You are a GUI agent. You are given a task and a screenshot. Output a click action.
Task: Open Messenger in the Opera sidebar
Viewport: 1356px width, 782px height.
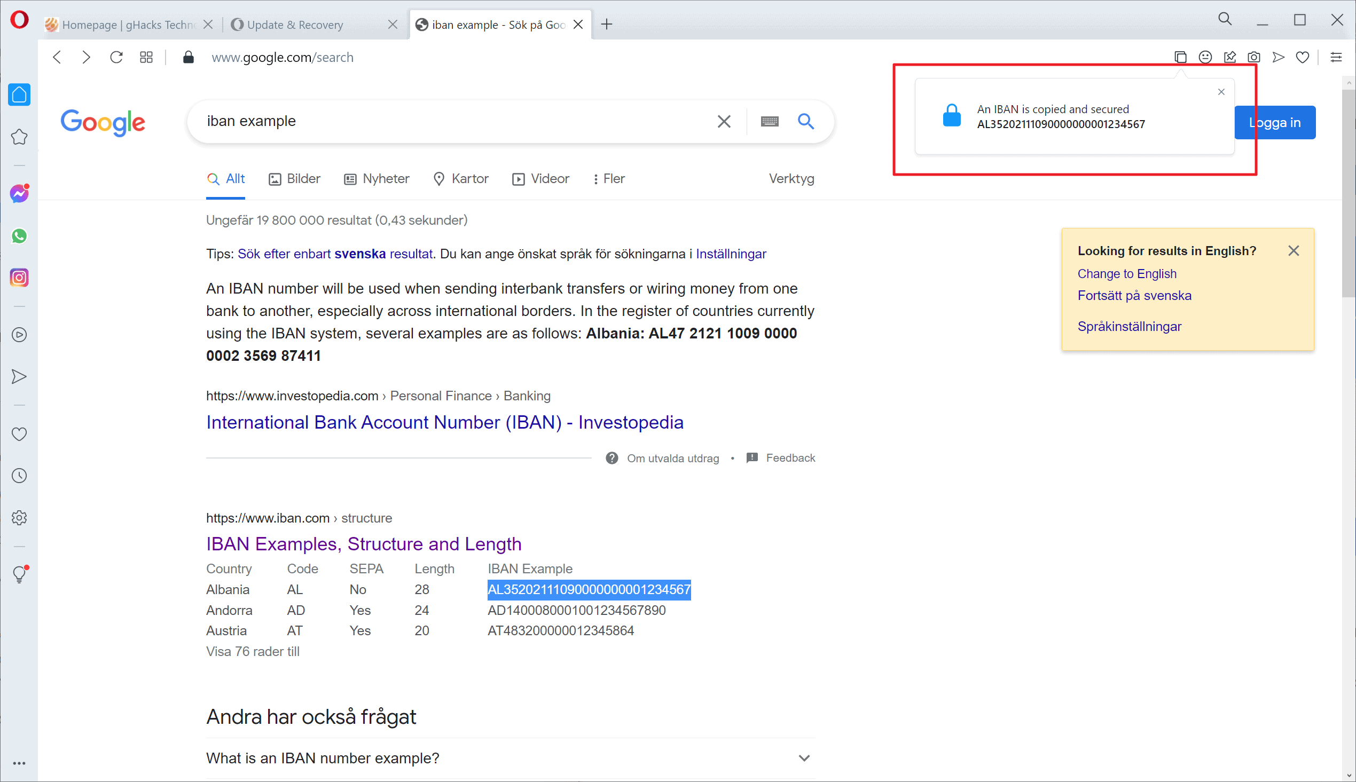click(x=19, y=193)
